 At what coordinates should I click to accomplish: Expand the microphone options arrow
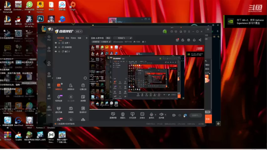(x=156, y=115)
